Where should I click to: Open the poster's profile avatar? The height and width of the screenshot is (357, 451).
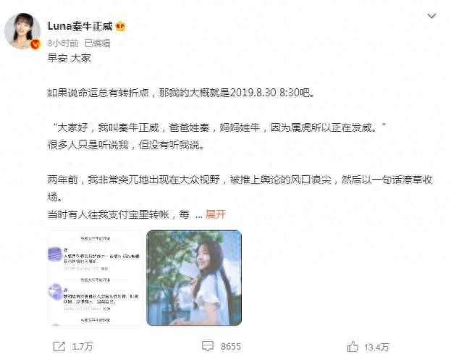tap(22, 31)
